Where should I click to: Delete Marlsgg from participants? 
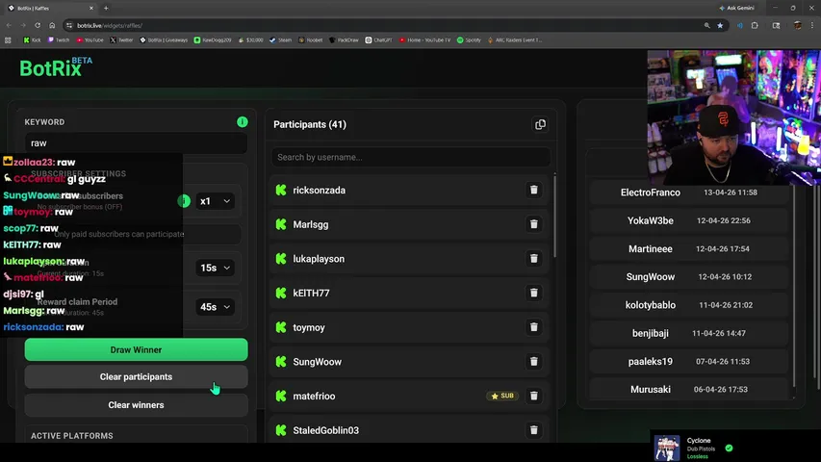tap(533, 224)
